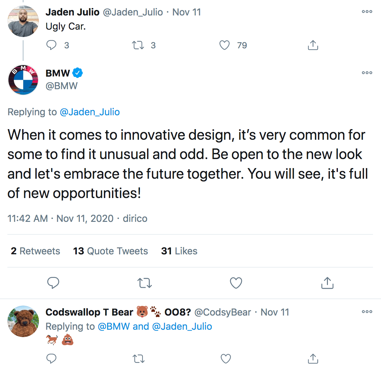The height and width of the screenshot is (369, 381).
Task: Retweet BMW's main tweet
Action: click(x=144, y=283)
